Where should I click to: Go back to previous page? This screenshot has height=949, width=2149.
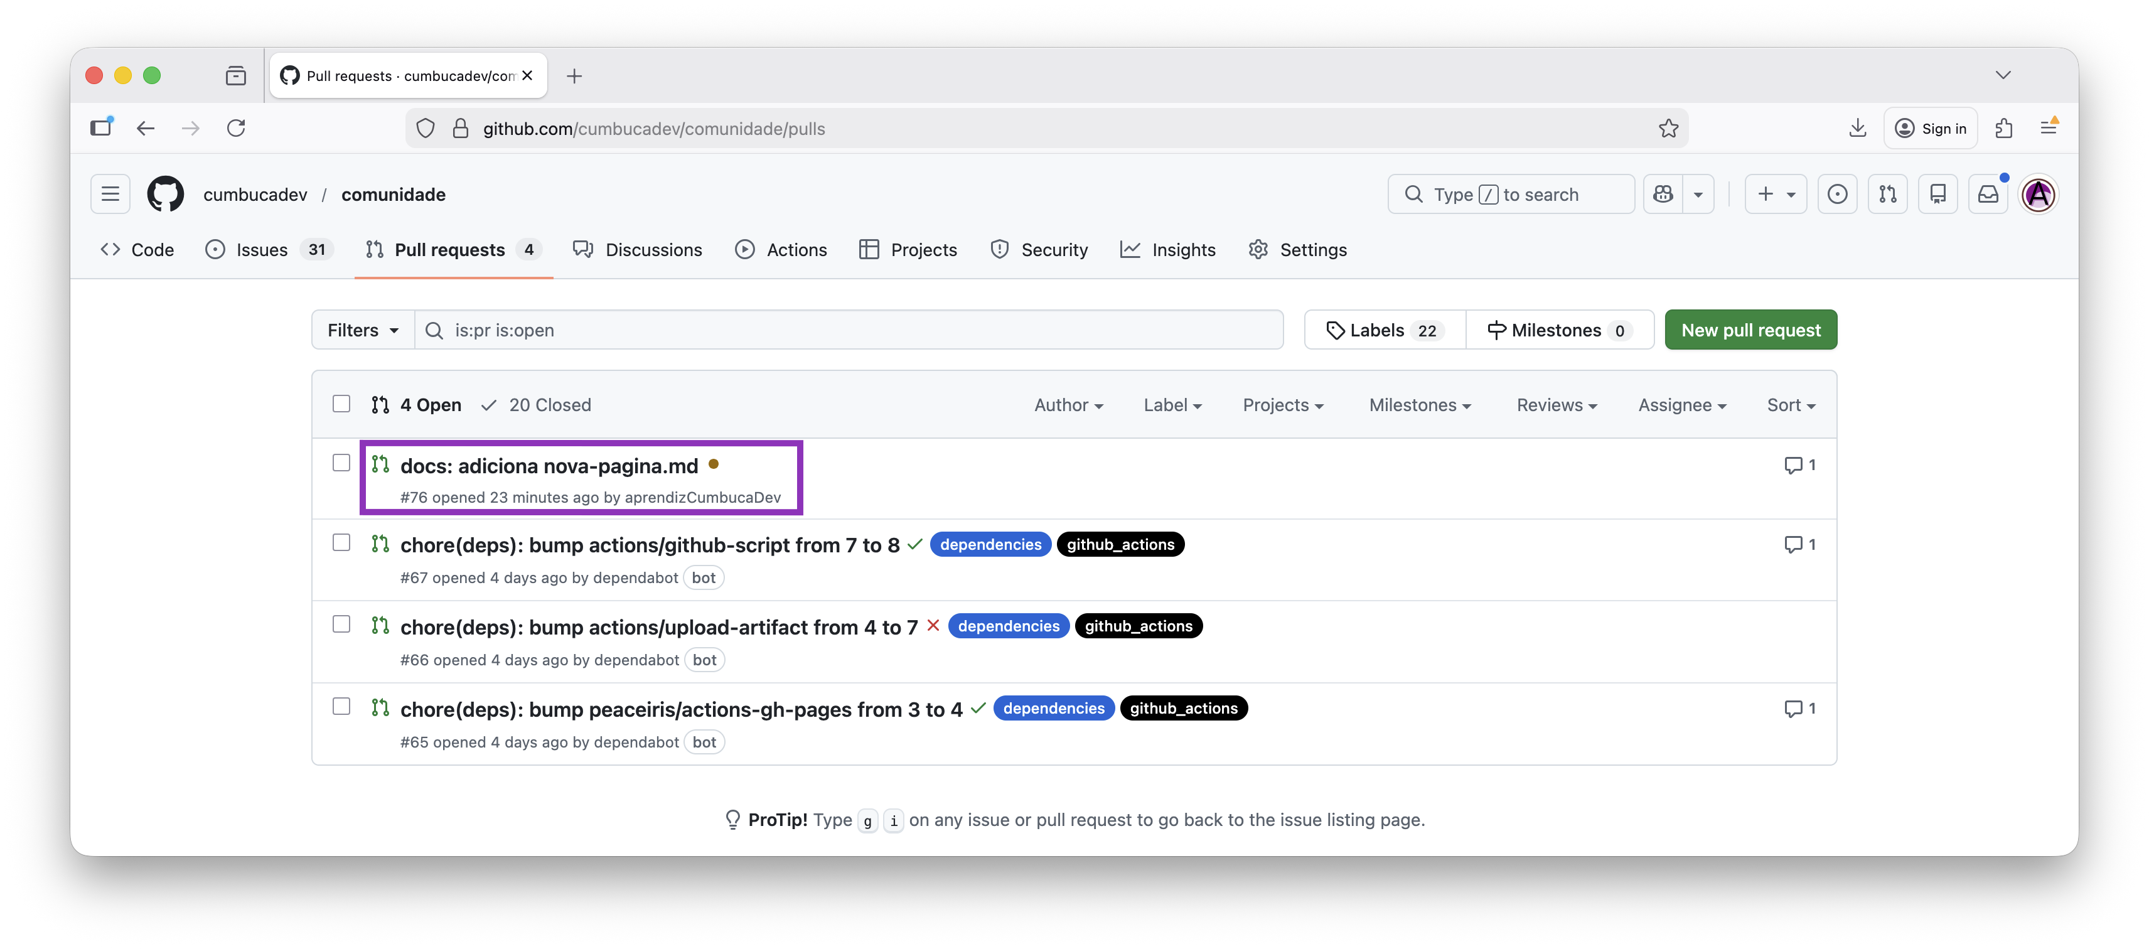[x=146, y=129]
